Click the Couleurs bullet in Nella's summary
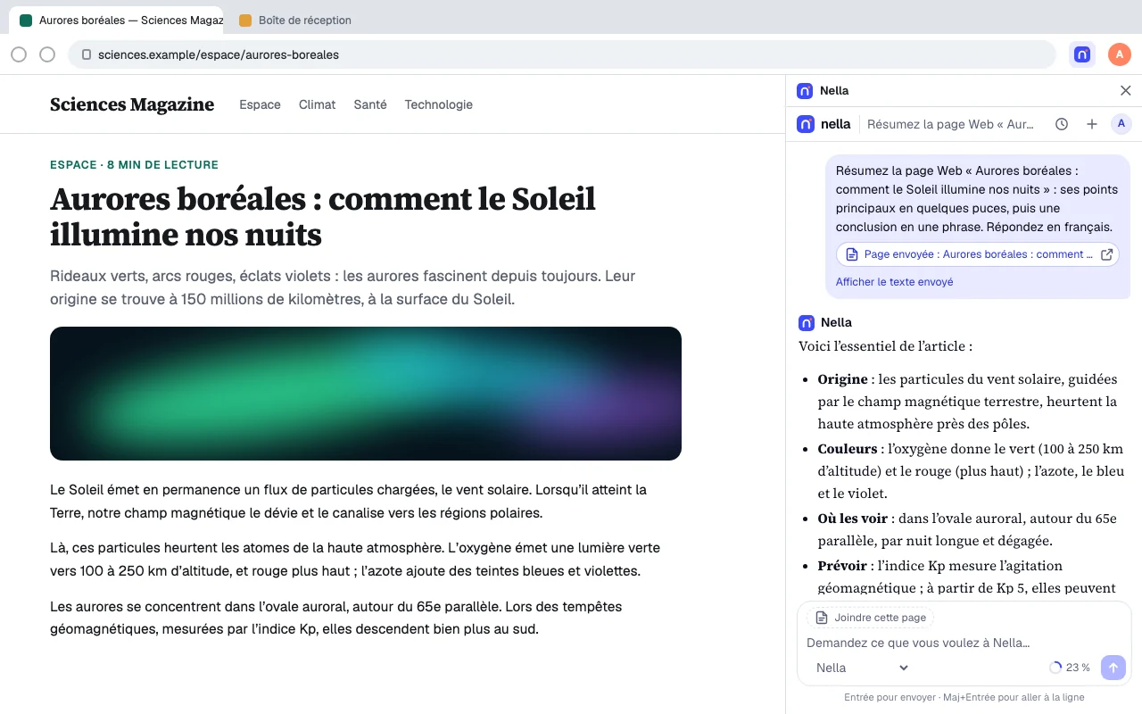The image size is (1142, 714). [971, 471]
